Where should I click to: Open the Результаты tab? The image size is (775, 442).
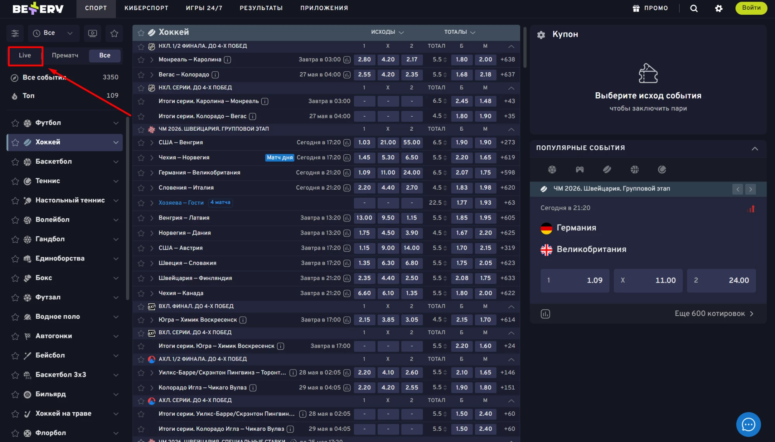pos(261,8)
